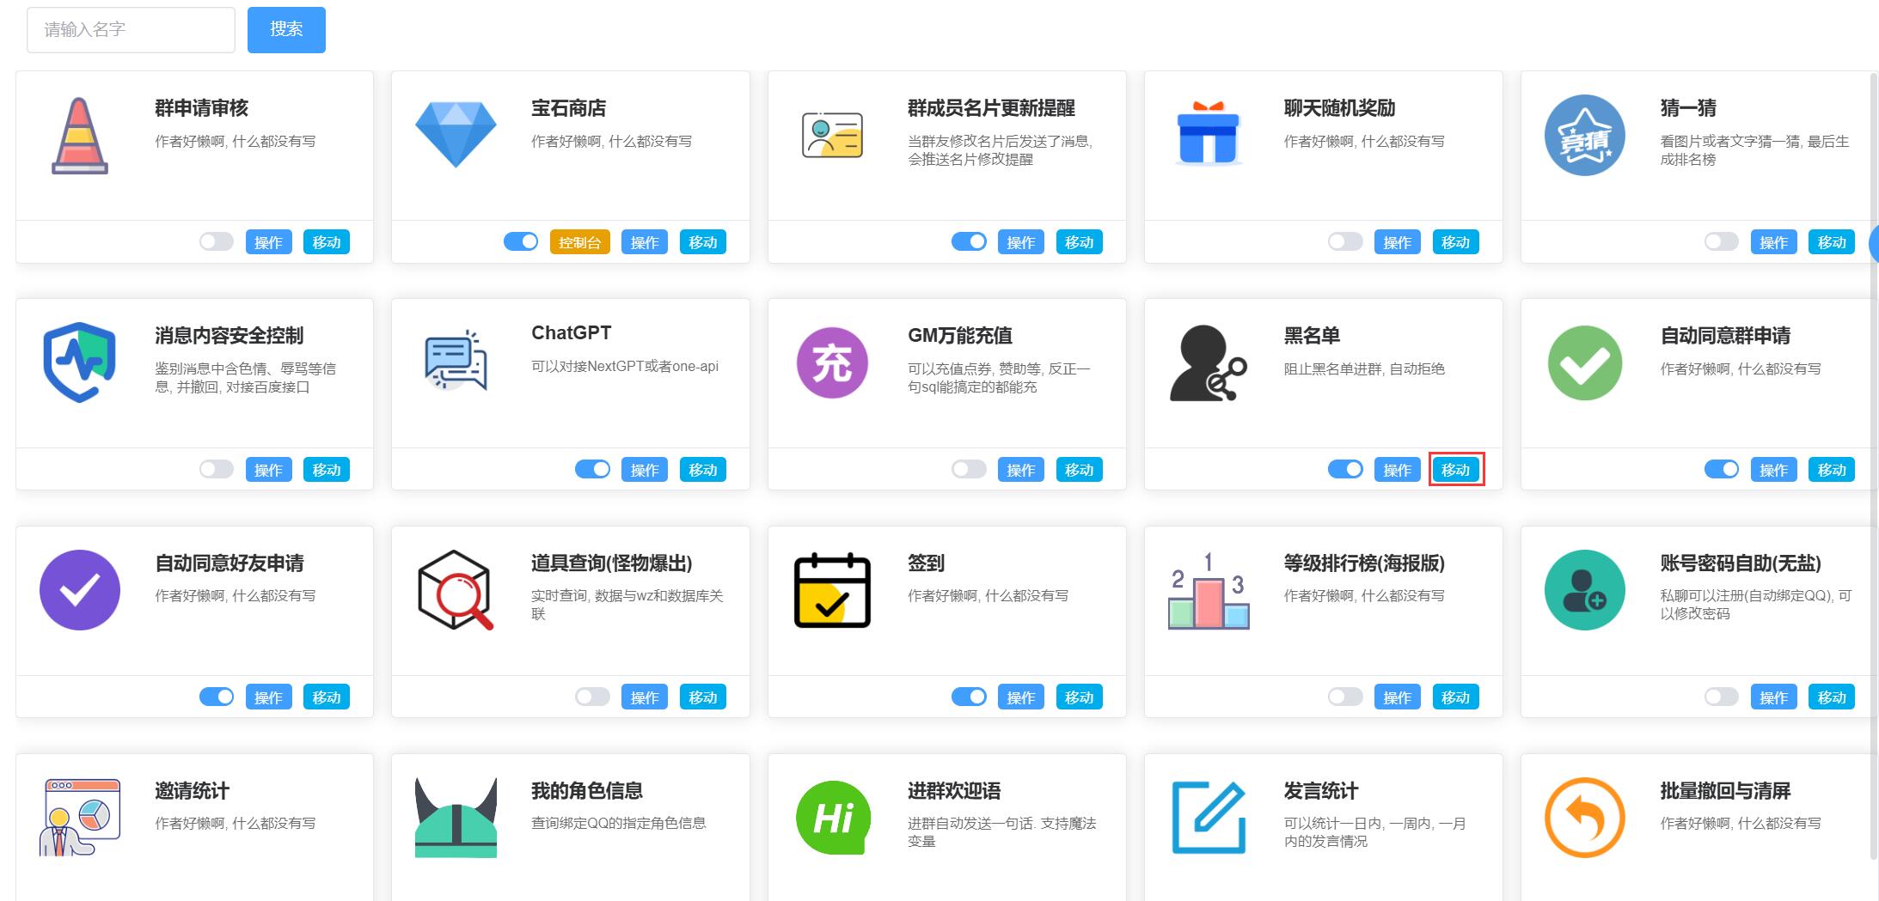The width and height of the screenshot is (1879, 901).
Task: Open the 控制台 button for 宝石商店
Action: 579,242
